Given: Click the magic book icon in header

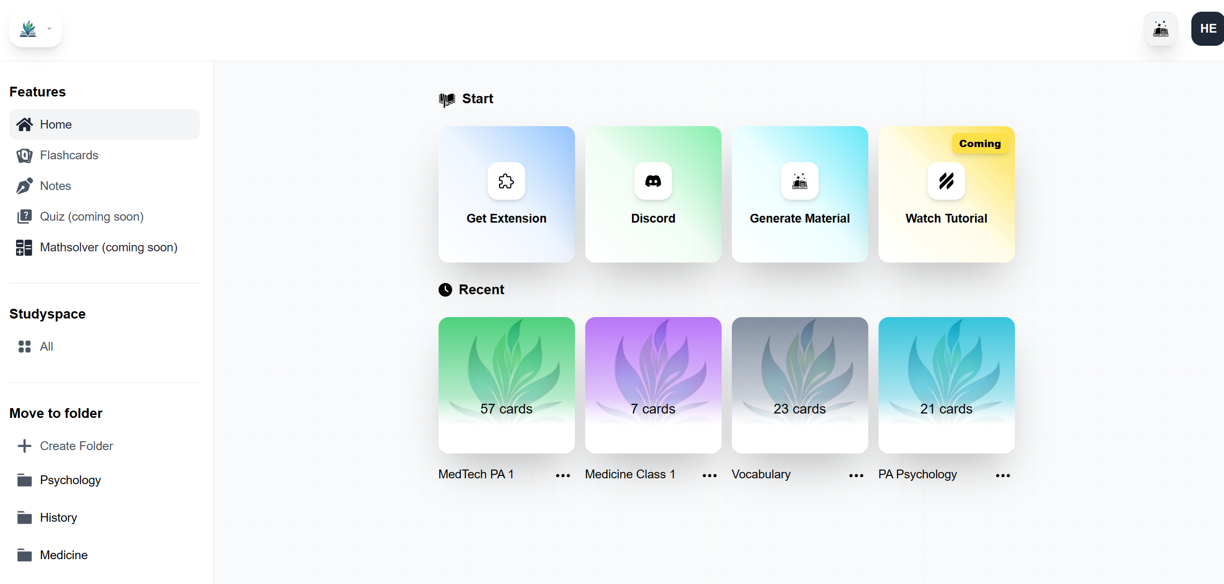Looking at the screenshot, I should [x=1160, y=29].
